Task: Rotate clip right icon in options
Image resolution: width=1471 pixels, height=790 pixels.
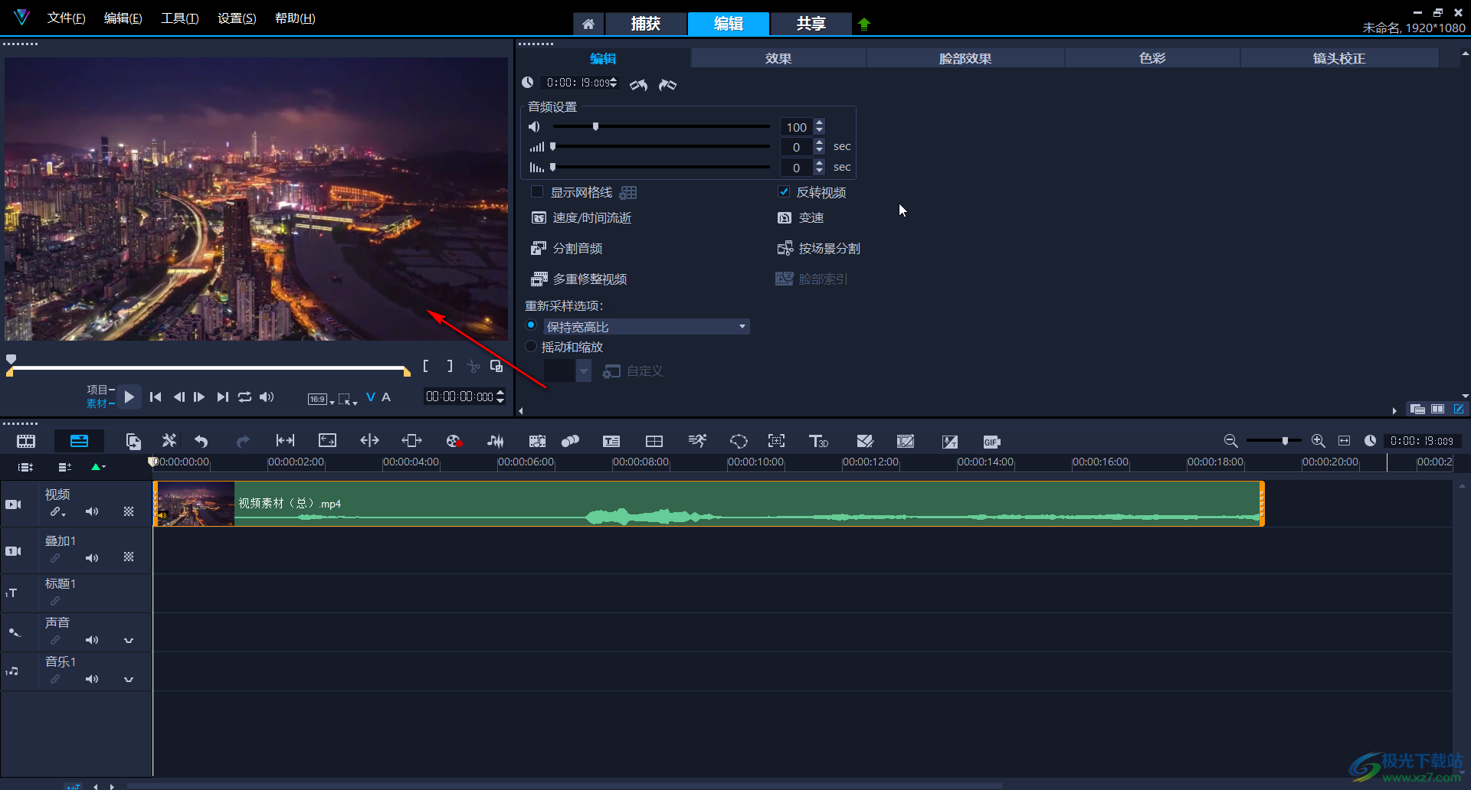Action: pyautogui.click(x=667, y=84)
